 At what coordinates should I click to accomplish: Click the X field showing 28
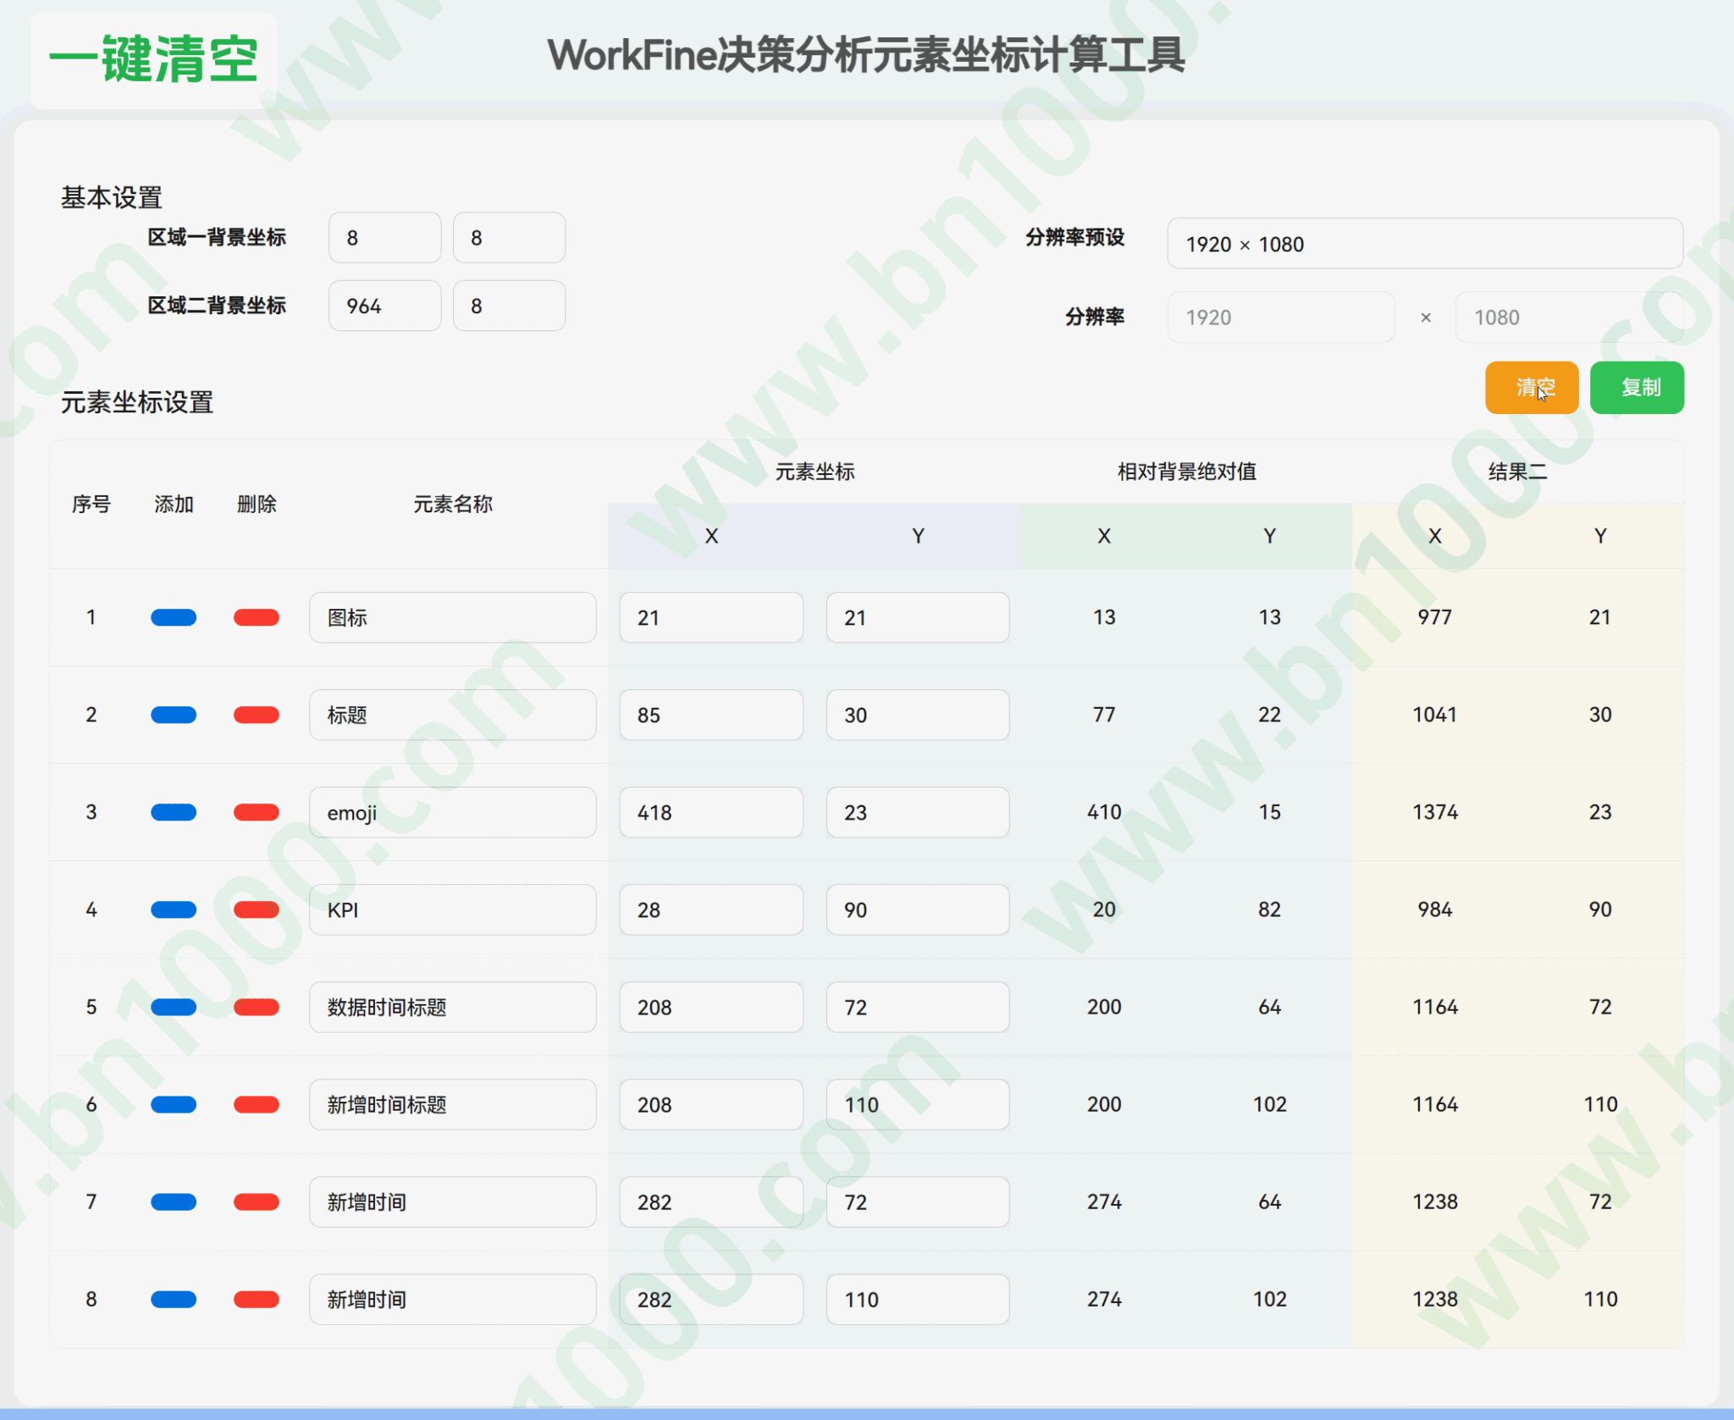[711, 909]
